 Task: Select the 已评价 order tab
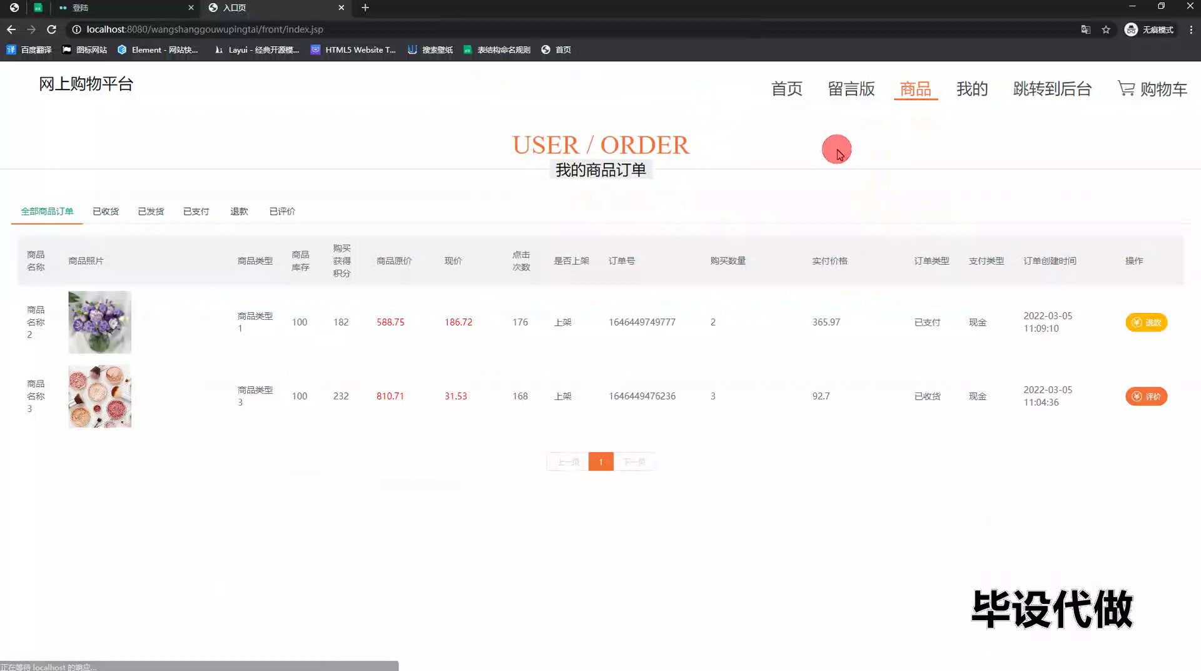point(282,212)
